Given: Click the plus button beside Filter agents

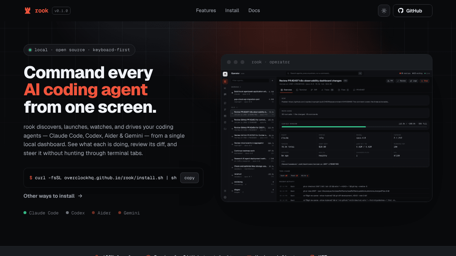Looking at the screenshot, I should tap(272, 81).
